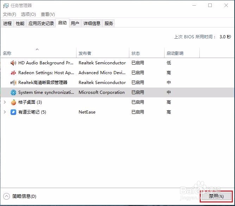The width and height of the screenshot is (235, 206).
Task: Click the HD Audio Background Process speaker icon
Action: tap(13, 63)
